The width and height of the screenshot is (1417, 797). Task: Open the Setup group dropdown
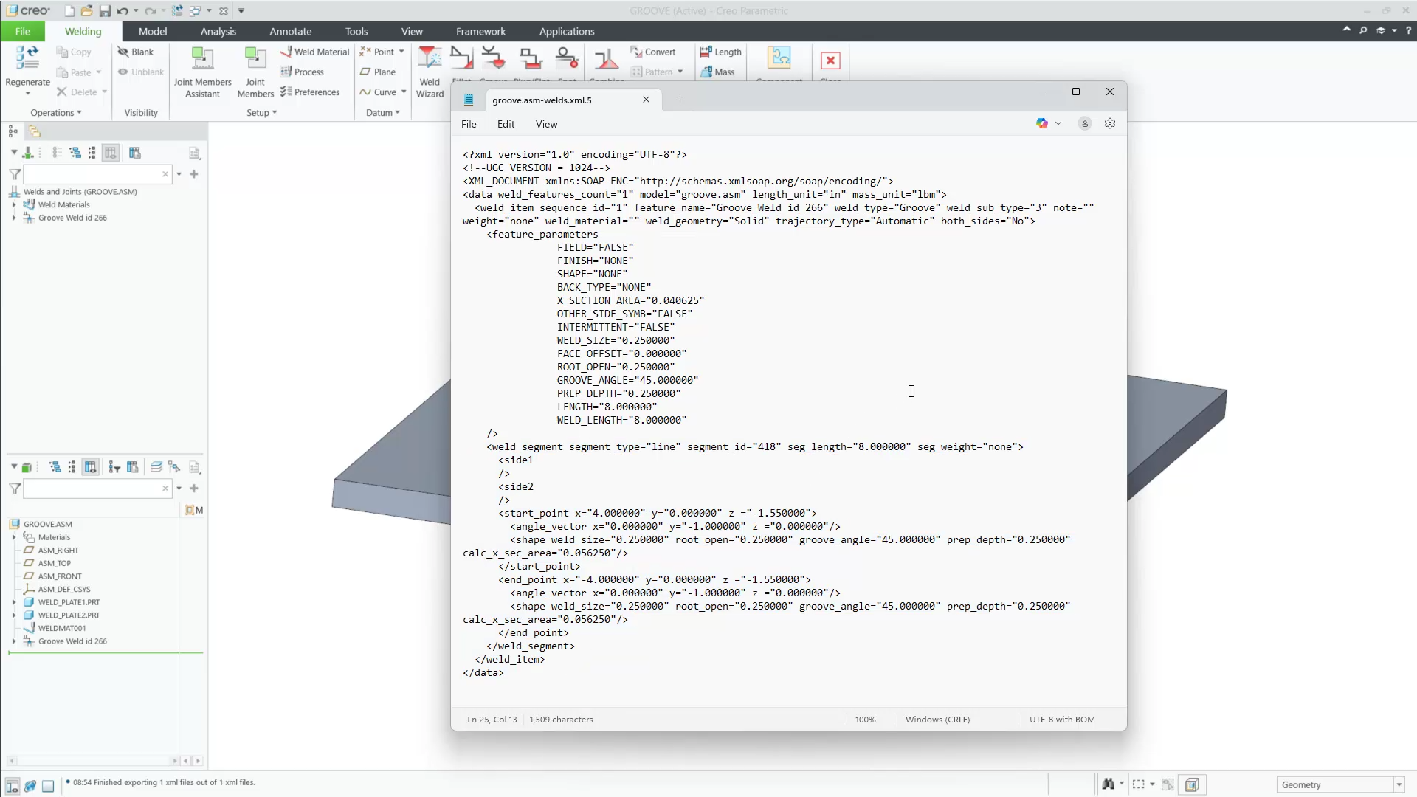(261, 112)
